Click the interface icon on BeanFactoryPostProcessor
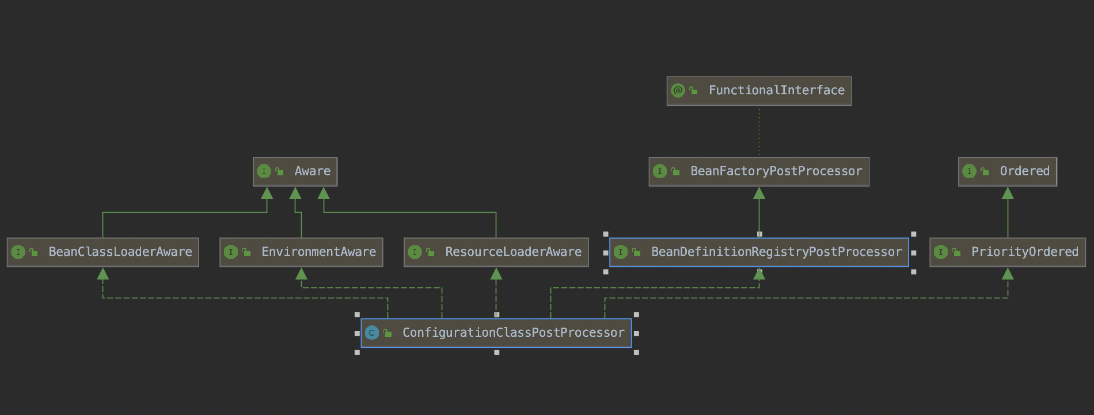This screenshot has height=415, width=1094. 660,171
